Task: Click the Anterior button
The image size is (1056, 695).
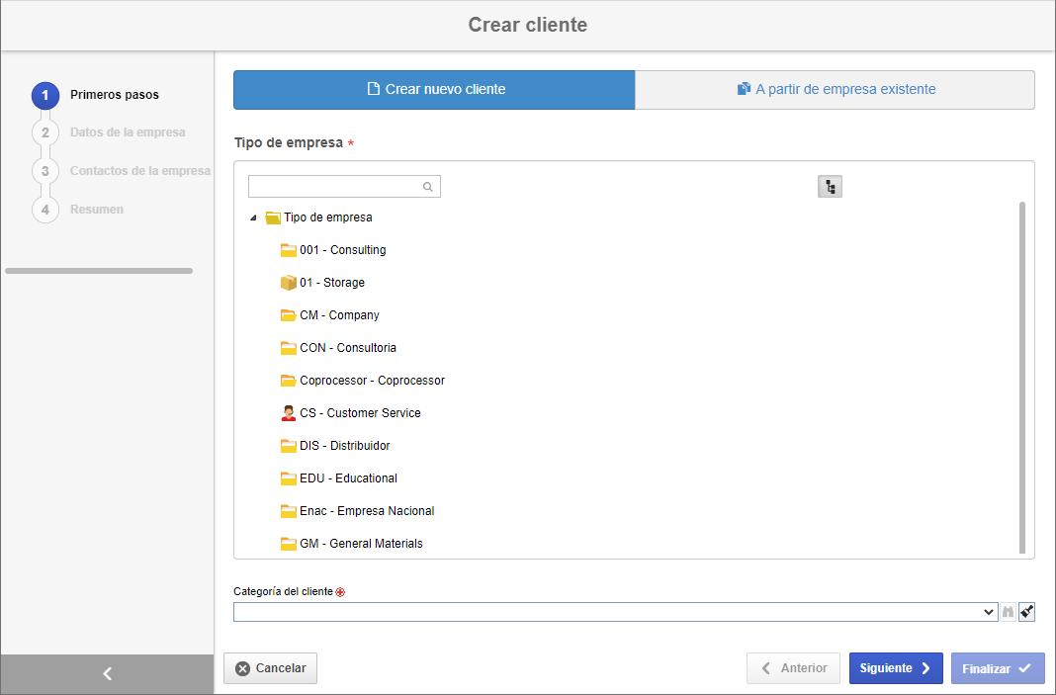Action: click(x=793, y=668)
